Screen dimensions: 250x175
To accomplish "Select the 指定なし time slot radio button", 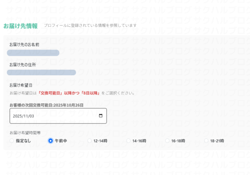I will click(12, 141).
